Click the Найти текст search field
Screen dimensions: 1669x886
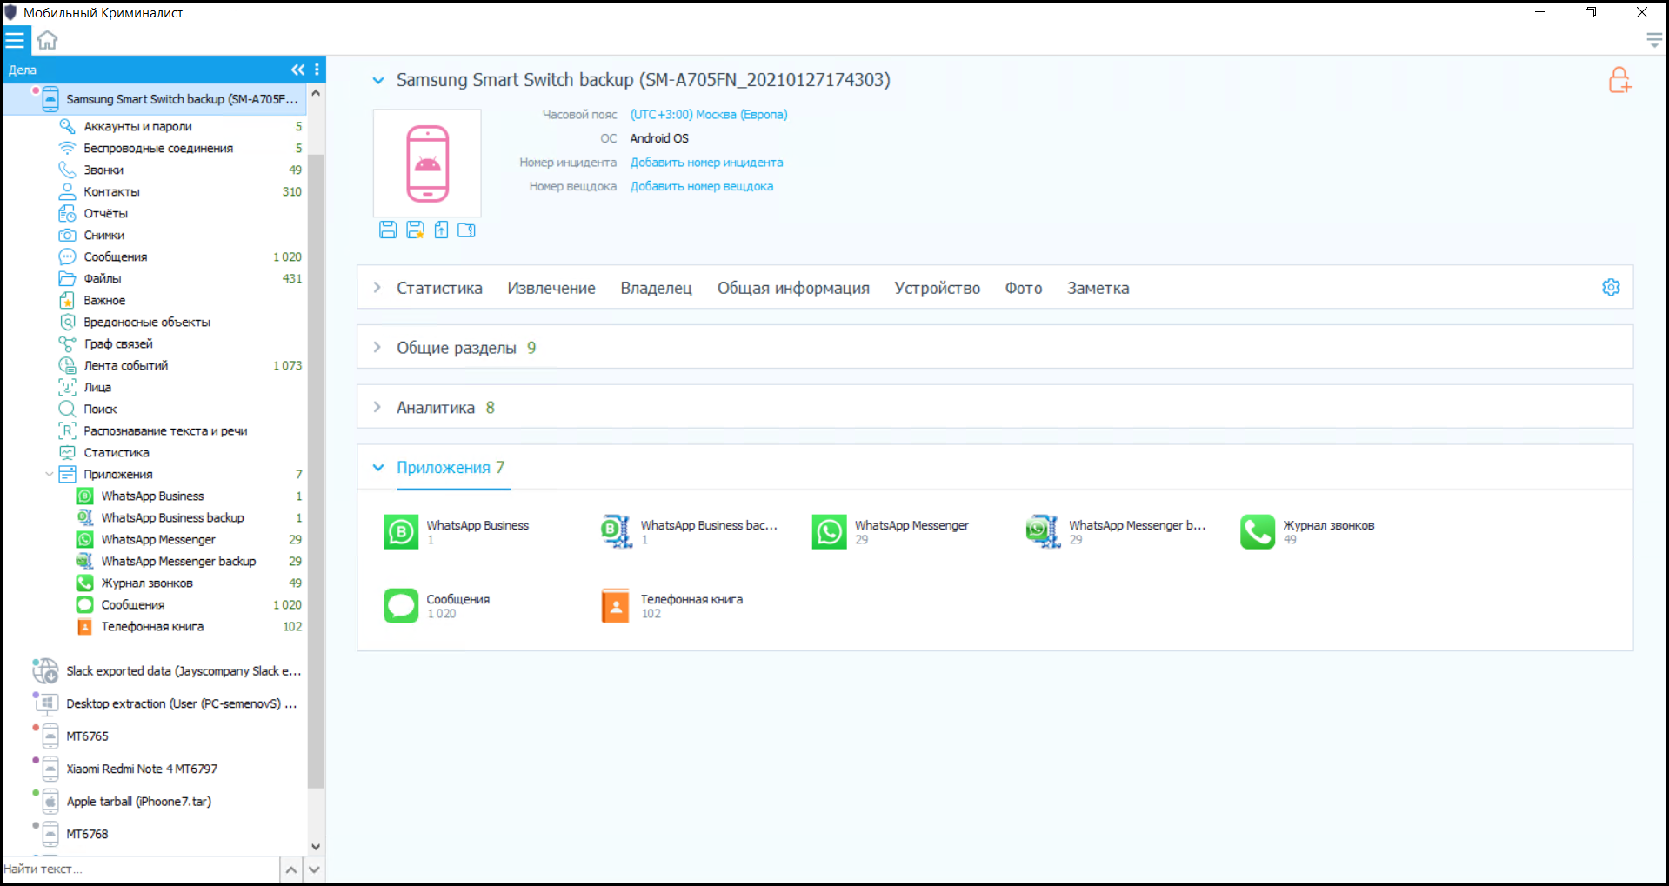(x=140, y=869)
